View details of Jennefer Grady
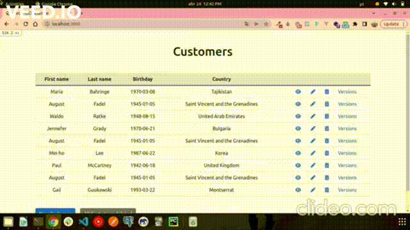 click(x=298, y=128)
